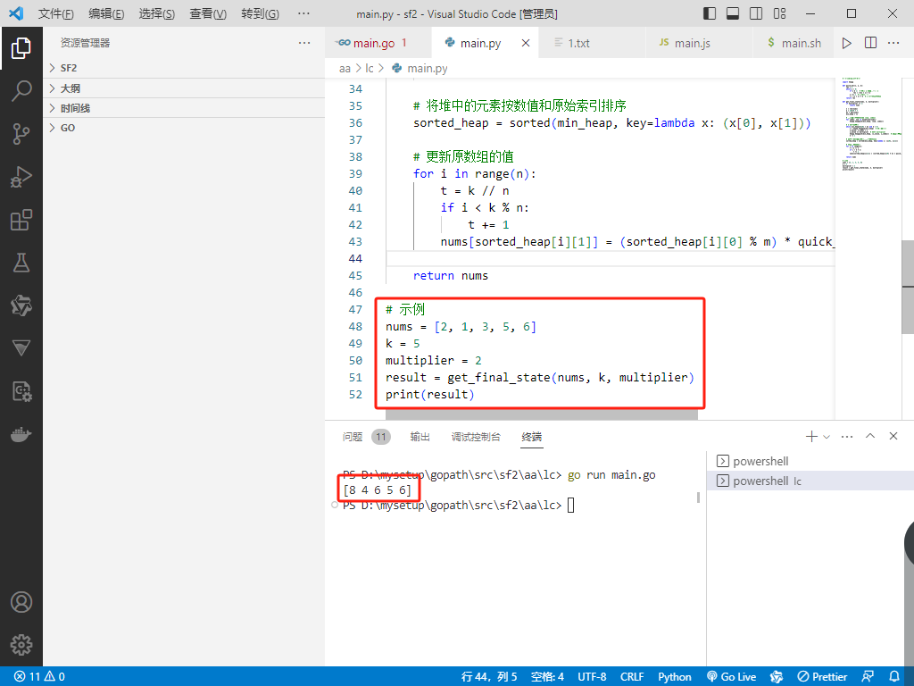Customize layout icon in title bar
The image size is (914, 686).
click(779, 13)
